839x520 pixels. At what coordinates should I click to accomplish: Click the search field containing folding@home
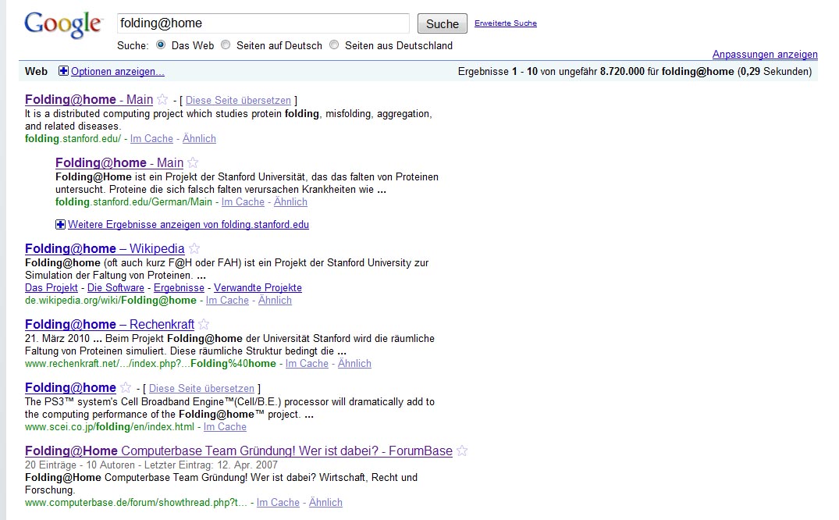tap(263, 23)
